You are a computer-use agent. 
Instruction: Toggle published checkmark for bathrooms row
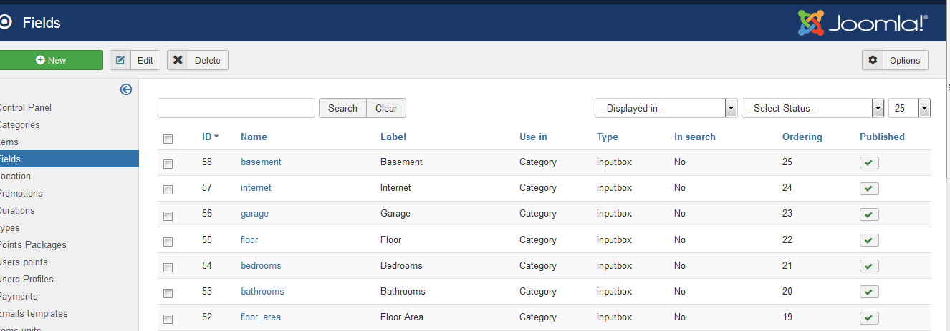(869, 292)
